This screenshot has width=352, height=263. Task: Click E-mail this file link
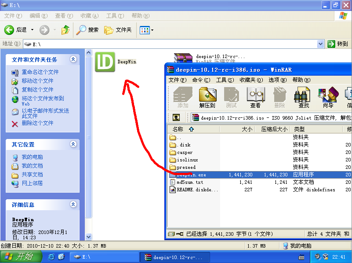45,113
